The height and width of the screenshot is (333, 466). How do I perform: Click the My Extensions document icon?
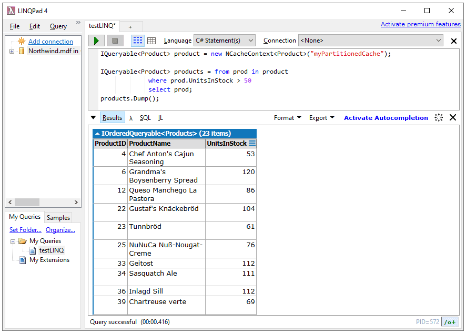click(23, 260)
